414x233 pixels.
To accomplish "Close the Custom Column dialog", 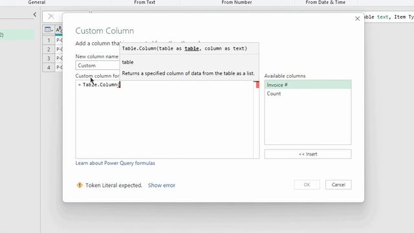I will click(x=357, y=19).
